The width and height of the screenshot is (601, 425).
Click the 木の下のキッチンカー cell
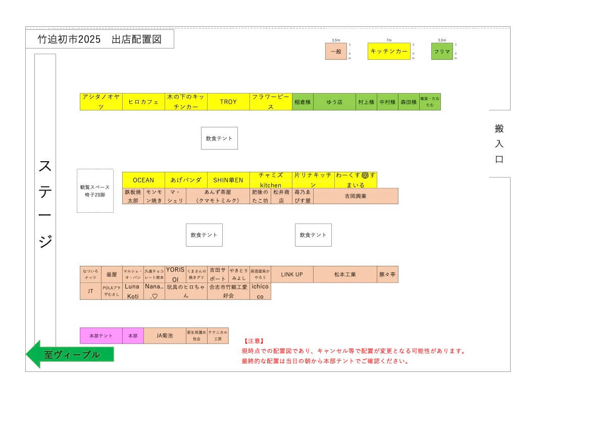pos(186,102)
